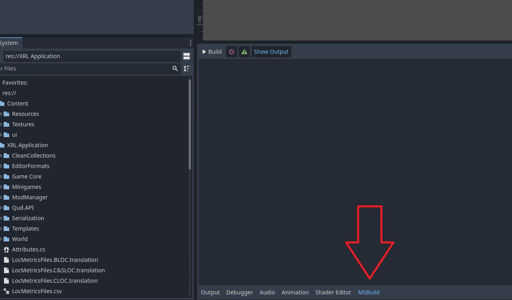
Task: Expand the Game Core folder
Action: [1, 176]
